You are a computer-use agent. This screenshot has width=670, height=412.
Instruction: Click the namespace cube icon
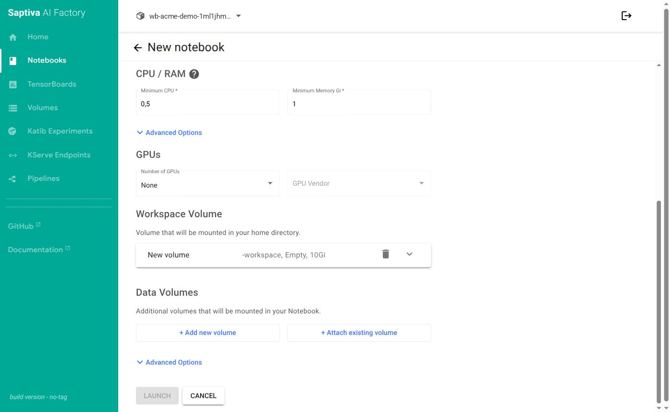click(140, 16)
